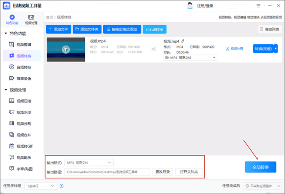Close the 迅捷视频工具箱 window
The image size is (285, 194).
[x=278, y=6]
